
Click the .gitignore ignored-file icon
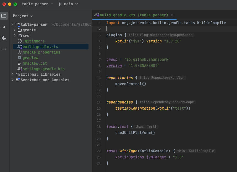[x=20, y=41]
